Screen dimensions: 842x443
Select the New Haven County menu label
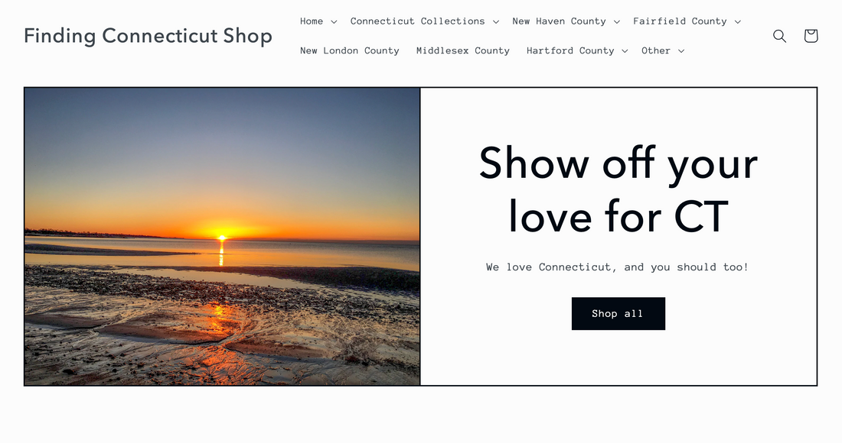(559, 21)
